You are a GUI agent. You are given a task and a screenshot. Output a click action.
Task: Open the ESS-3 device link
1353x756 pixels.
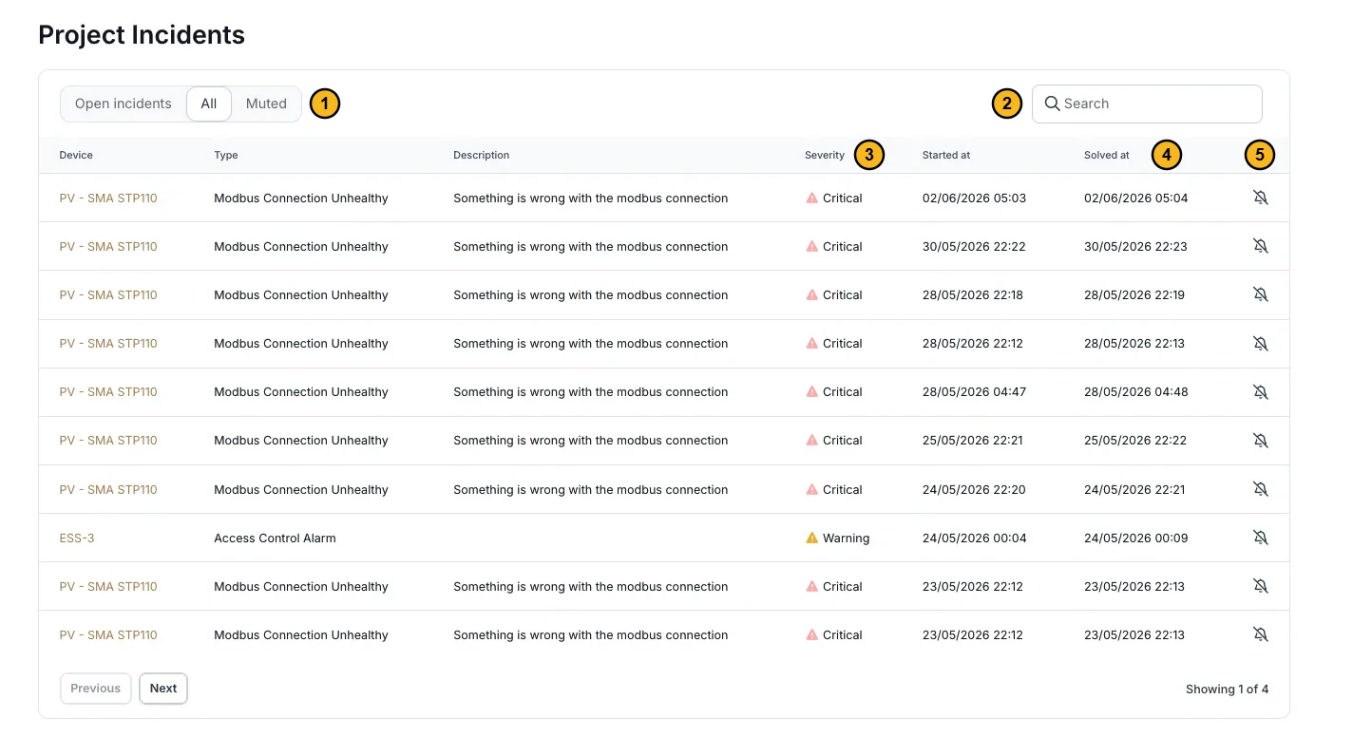coord(77,538)
